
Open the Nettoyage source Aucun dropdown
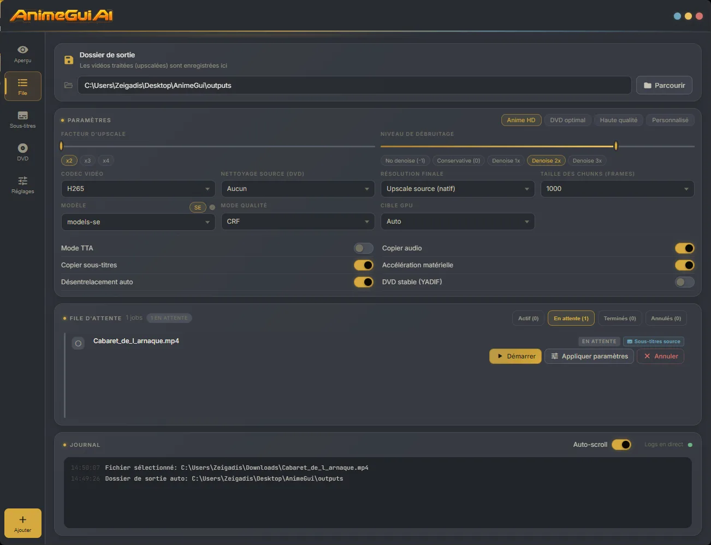click(298, 189)
